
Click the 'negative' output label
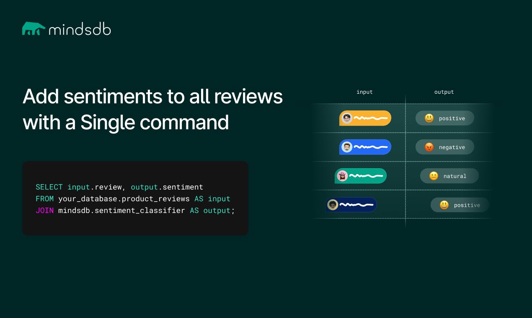(452, 147)
